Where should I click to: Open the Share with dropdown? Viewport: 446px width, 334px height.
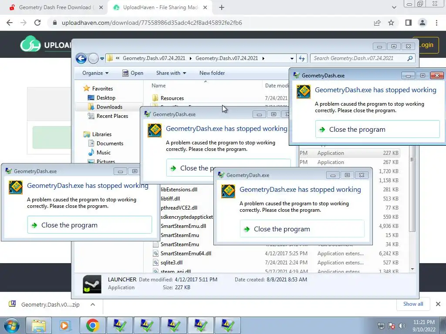[x=171, y=73]
